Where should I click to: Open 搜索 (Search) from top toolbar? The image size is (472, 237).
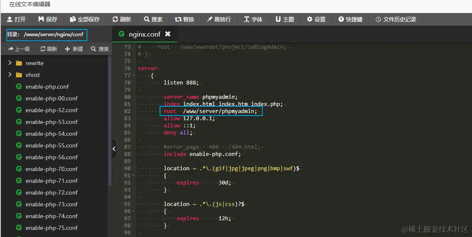coord(153,19)
